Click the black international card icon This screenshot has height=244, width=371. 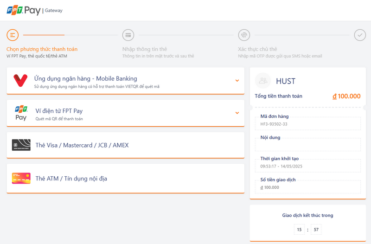(x=21, y=145)
